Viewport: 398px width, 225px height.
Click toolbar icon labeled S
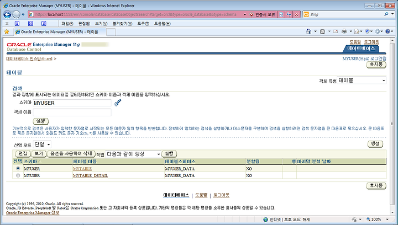point(44,24)
